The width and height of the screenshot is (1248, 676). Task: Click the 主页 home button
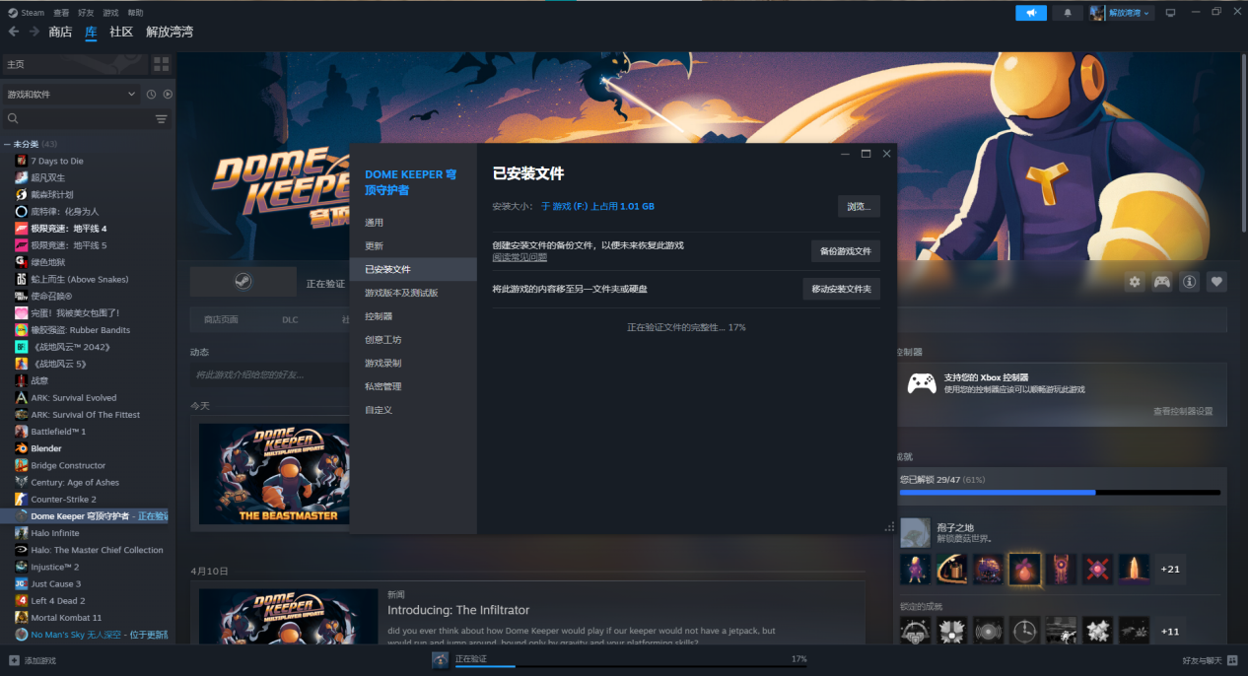coord(75,64)
